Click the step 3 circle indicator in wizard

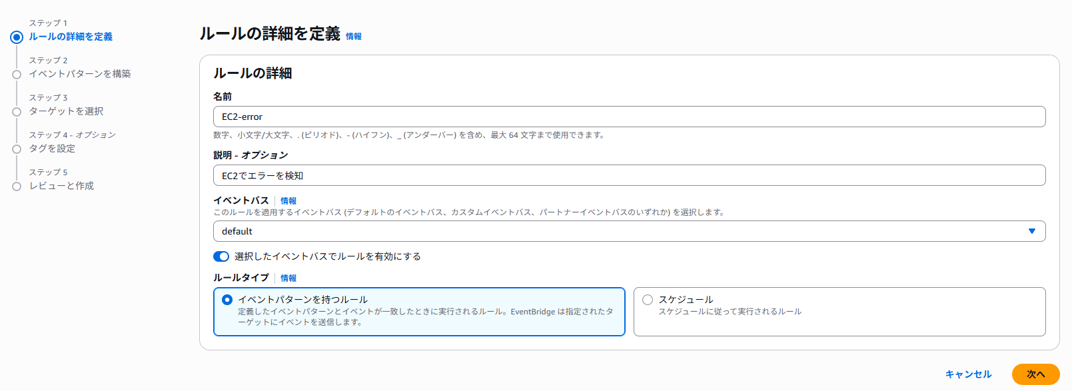(17, 112)
